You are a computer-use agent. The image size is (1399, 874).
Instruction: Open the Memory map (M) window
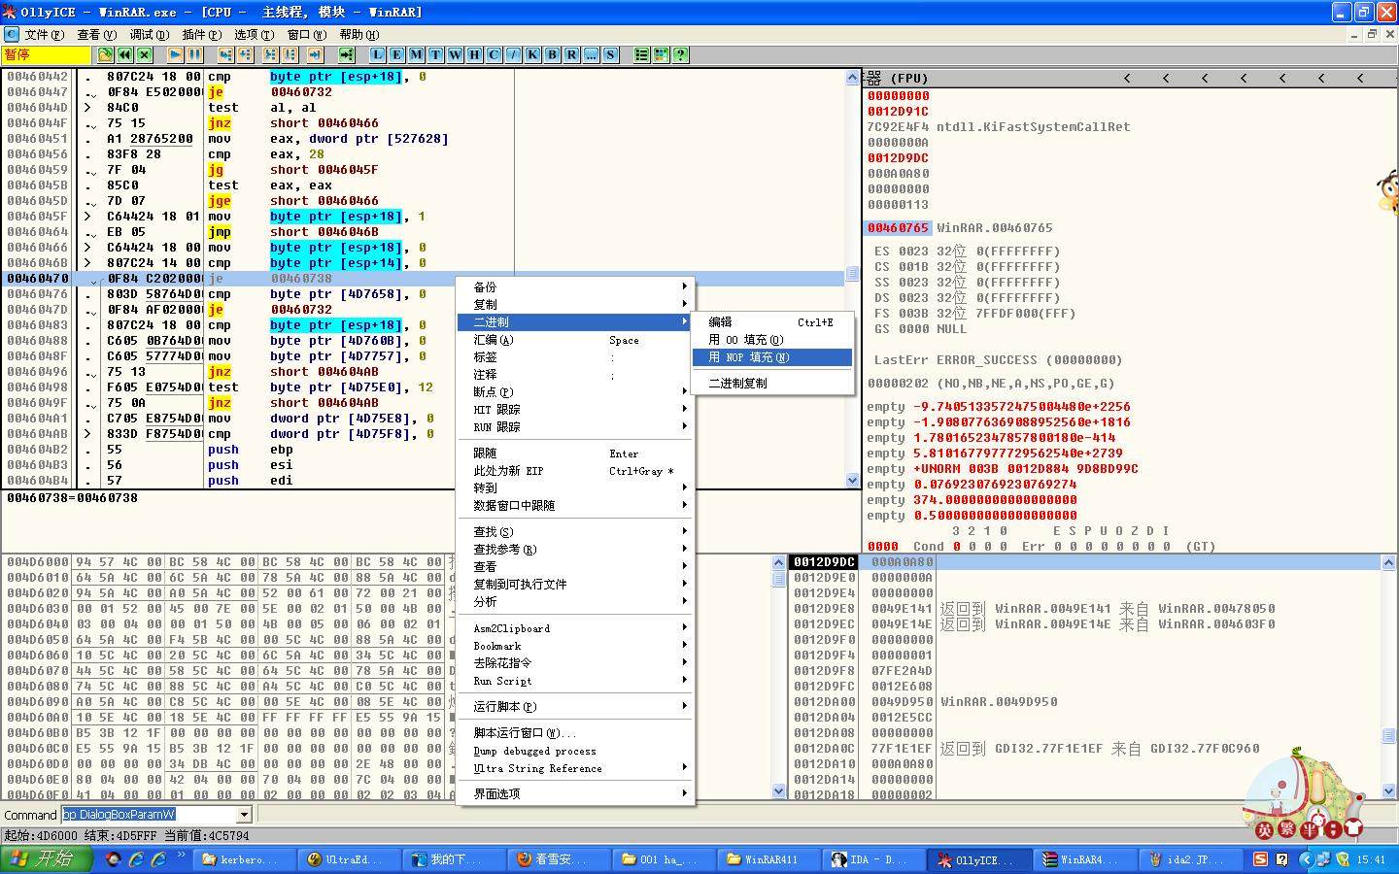coord(416,55)
